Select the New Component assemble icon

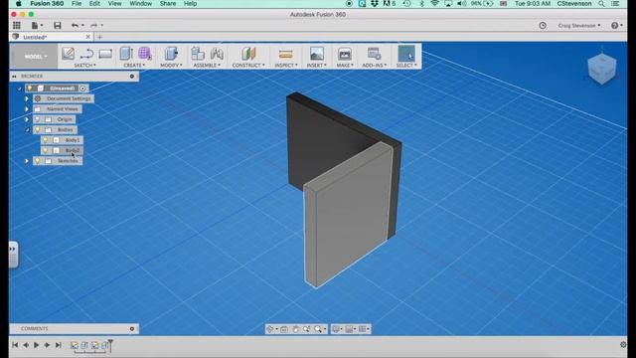tap(198, 54)
